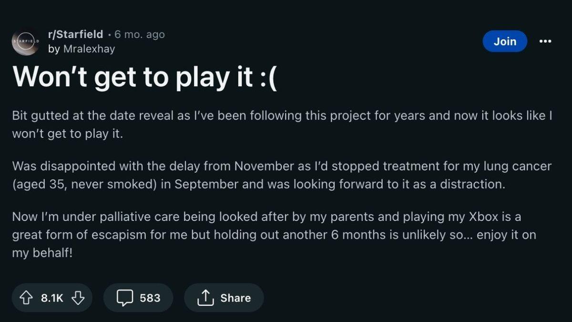Open the Starfield subreddit avatar

pos(25,42)
